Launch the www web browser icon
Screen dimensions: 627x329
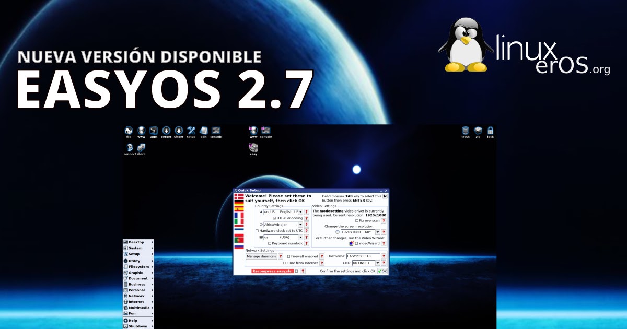point(141,131)
